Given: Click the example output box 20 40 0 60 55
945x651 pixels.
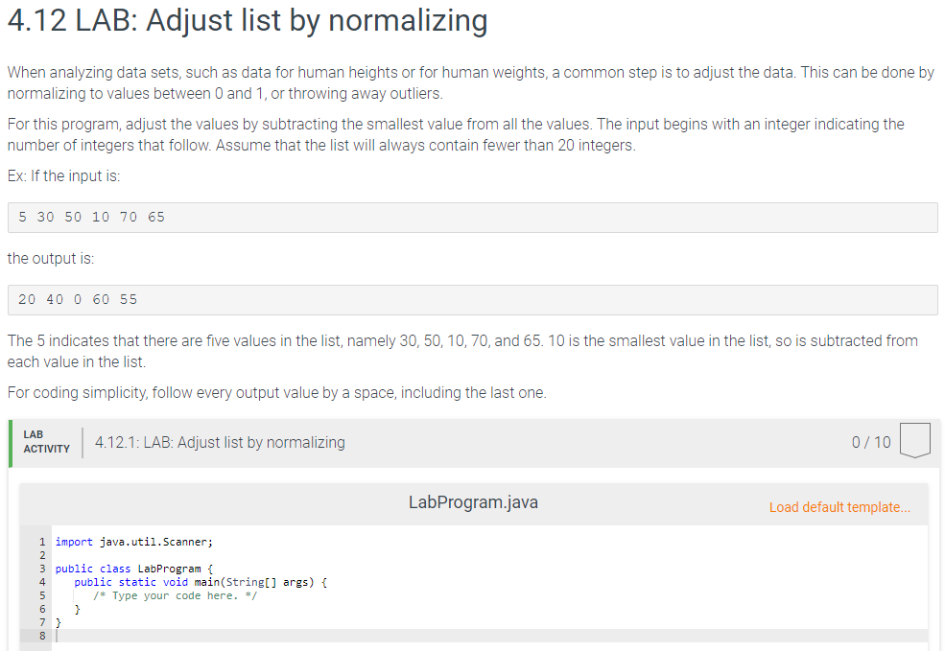Looking at the screenshot, I should pyautogui.click(x=472, y=300).
